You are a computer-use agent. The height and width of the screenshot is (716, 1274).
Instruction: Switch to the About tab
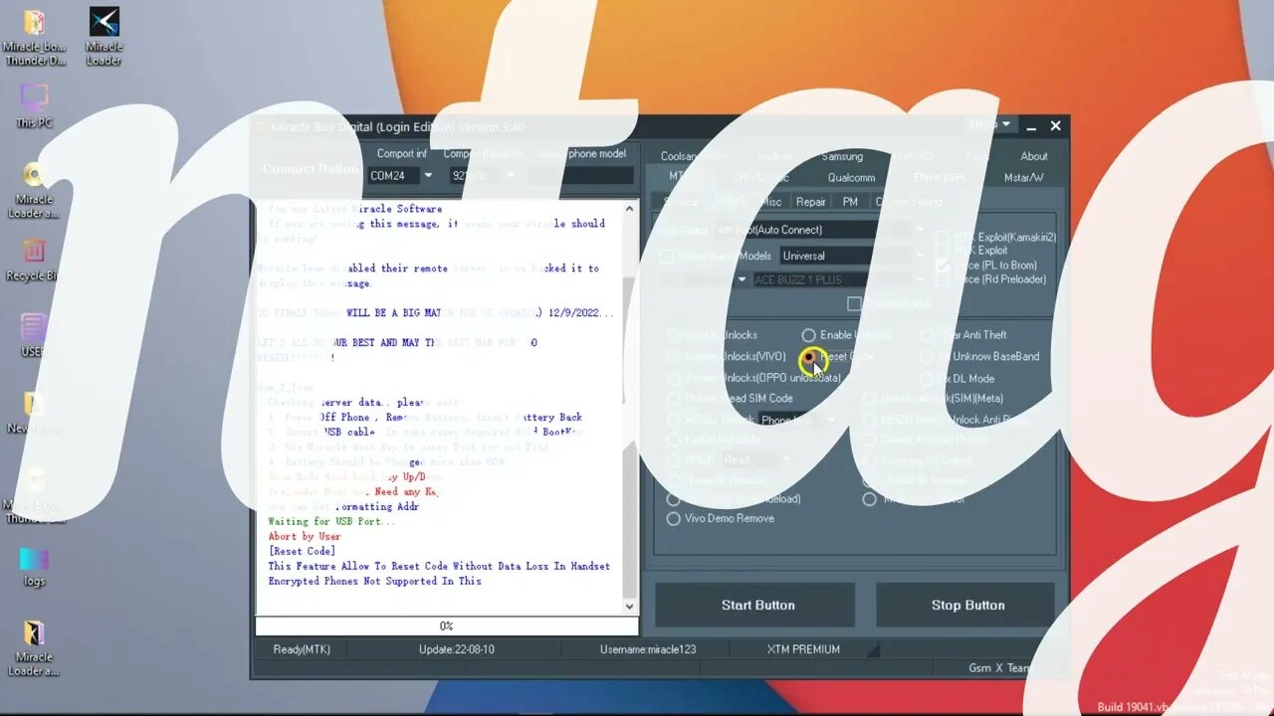point(1034,156)
